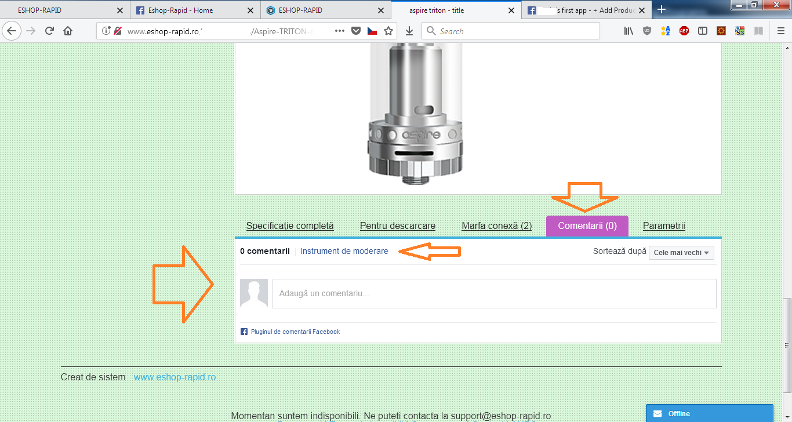
Task: Click the commenter avatar placeholder
Action: pos(254,293)
